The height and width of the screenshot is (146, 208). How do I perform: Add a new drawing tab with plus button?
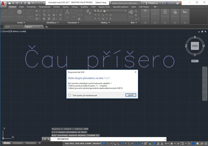[46, 27]
